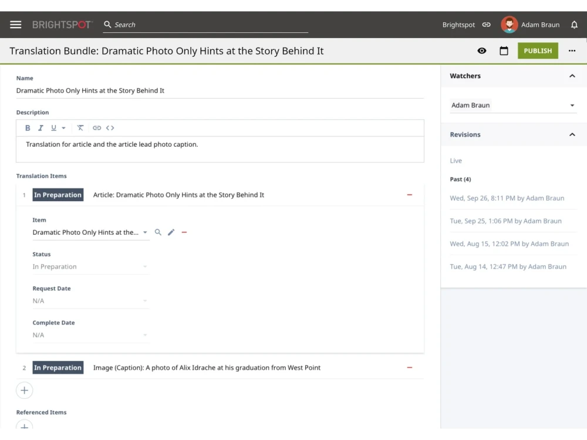This screenshot has height=440, width=587.
Task: Toggle italic formatting in Description
Action: (41, 128)
